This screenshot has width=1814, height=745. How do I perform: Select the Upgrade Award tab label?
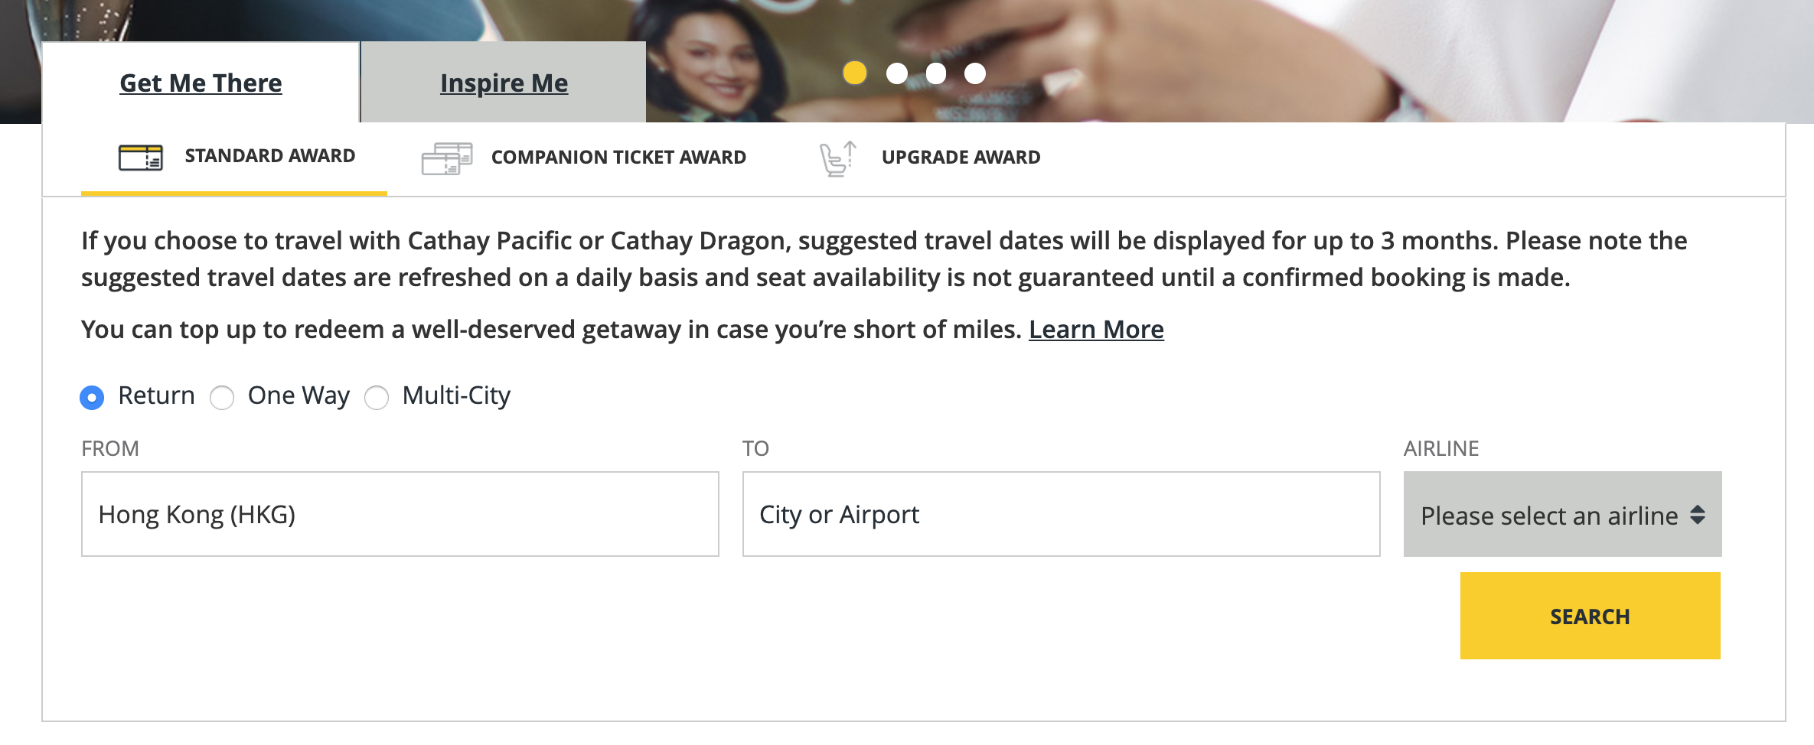pos(961,157)
